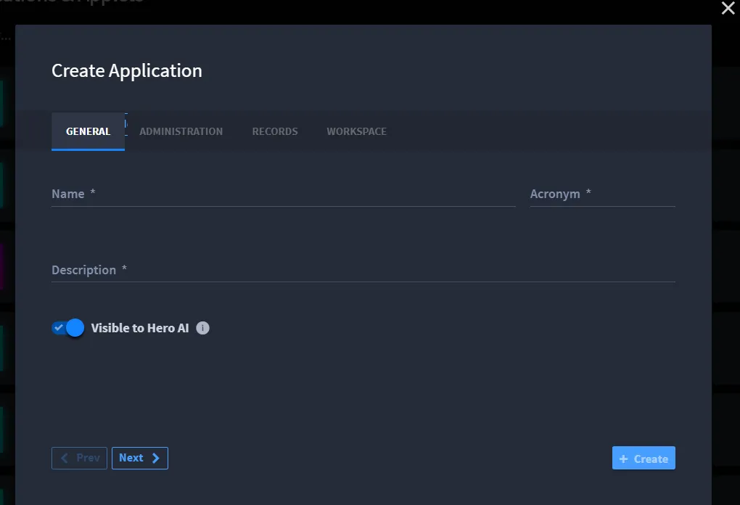
Task: Toggle the Visible to Hero AI switch
Action: [68, 327]
